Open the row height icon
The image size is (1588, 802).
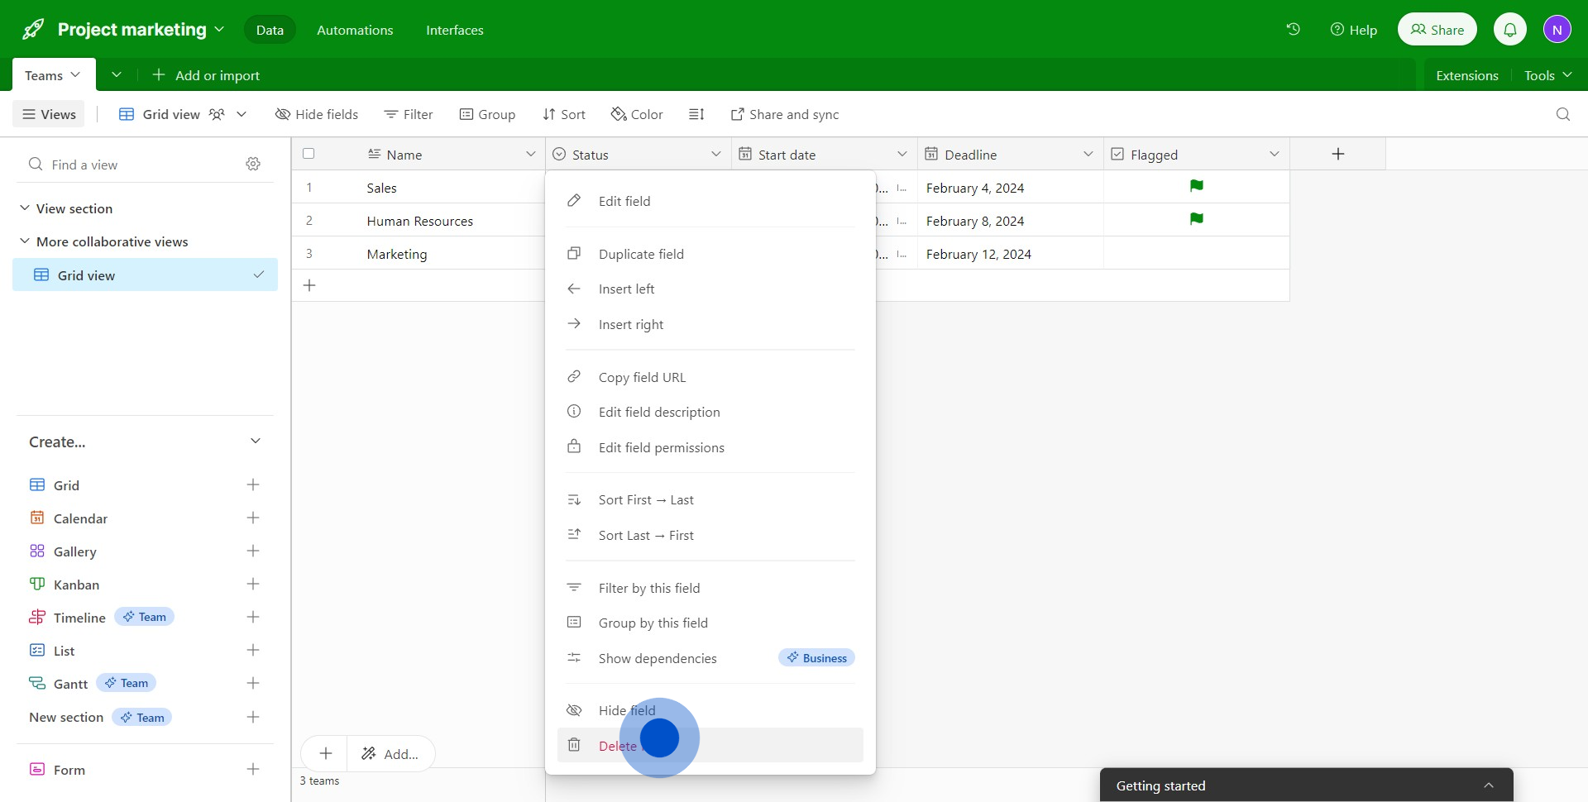696,114
